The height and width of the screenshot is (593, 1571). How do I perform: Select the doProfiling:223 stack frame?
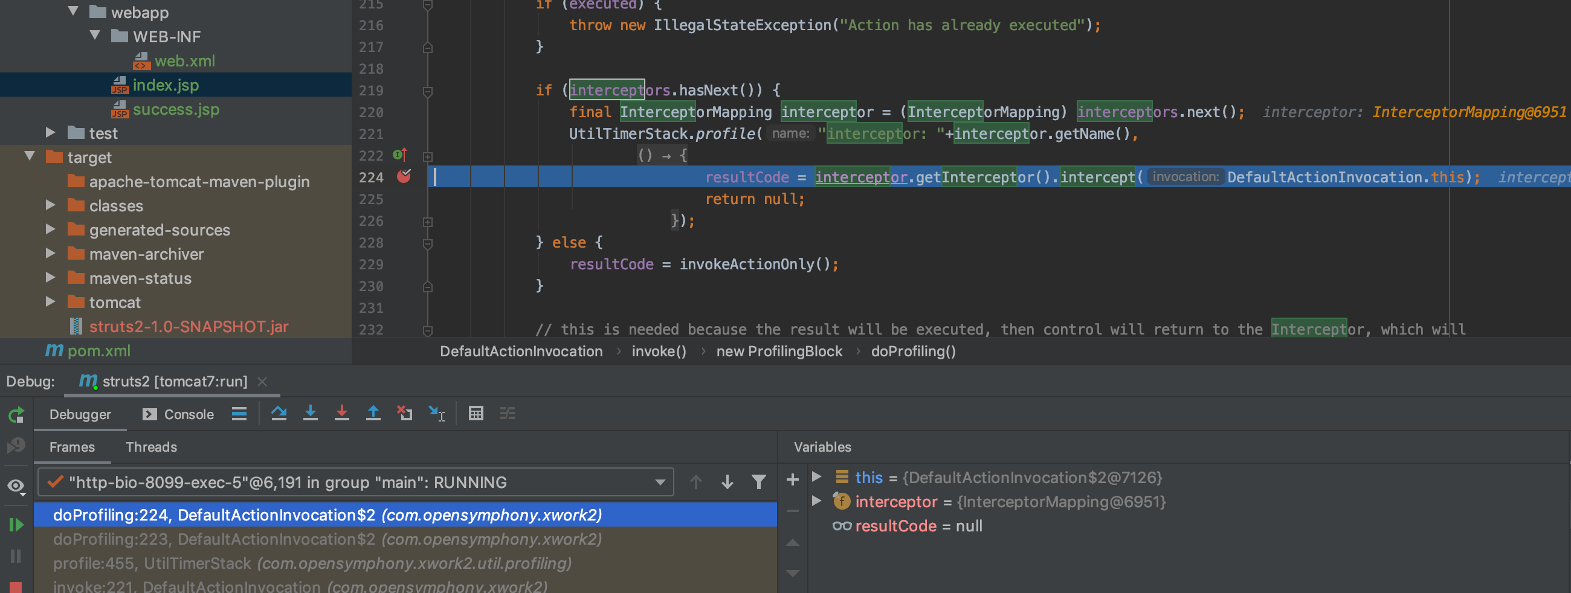click(405, 539)
